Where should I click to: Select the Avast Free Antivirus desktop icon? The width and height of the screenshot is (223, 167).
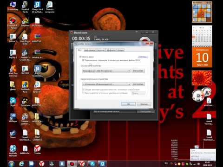(x=13, y=71)
